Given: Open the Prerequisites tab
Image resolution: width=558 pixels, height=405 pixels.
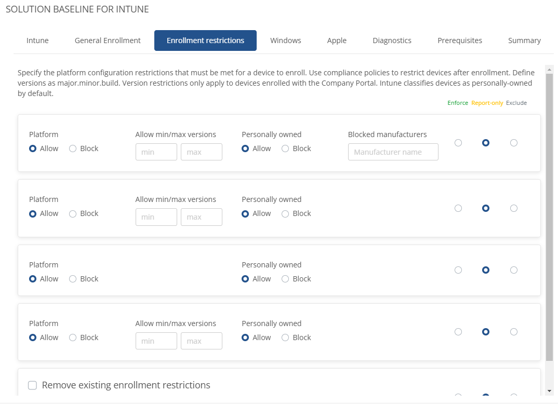Looking at the screenshot, I should point(459,40).
